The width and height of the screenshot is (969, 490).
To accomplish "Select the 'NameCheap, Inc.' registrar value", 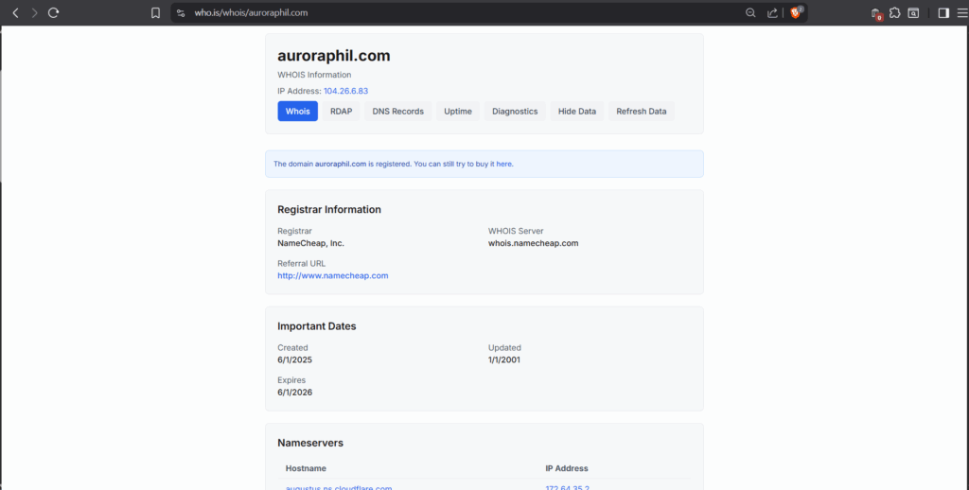I will click(x=310, y=243).
